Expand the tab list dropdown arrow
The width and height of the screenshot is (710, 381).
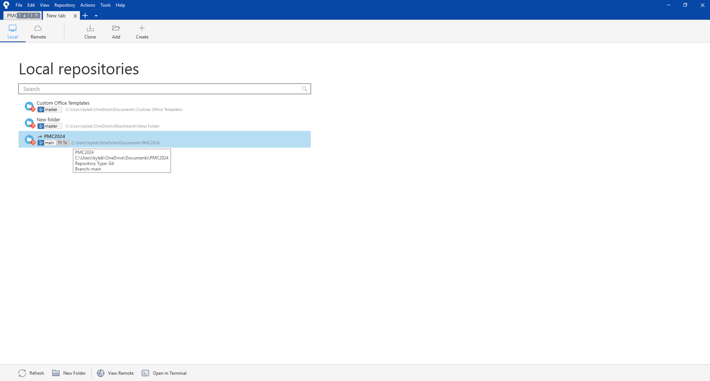coord(96,16)
